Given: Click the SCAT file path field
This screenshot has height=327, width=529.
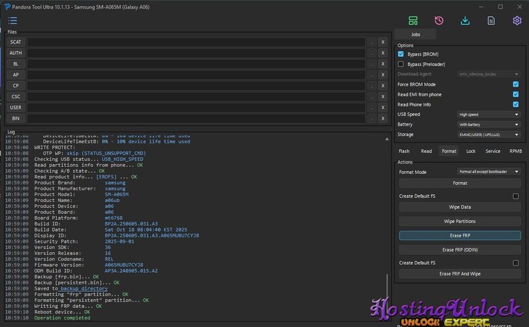Looking at the screenshot, I should (196, 42).
